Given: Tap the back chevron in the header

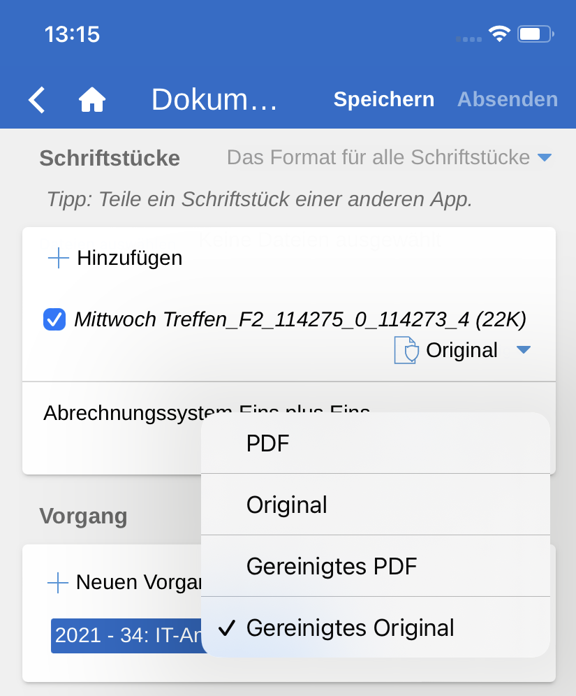Looking at the screenshot, I should (37, 100).
